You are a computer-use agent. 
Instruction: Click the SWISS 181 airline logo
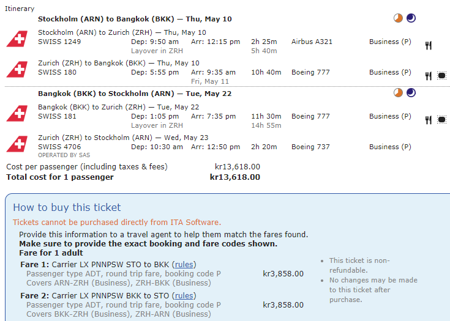click(17, 113)
